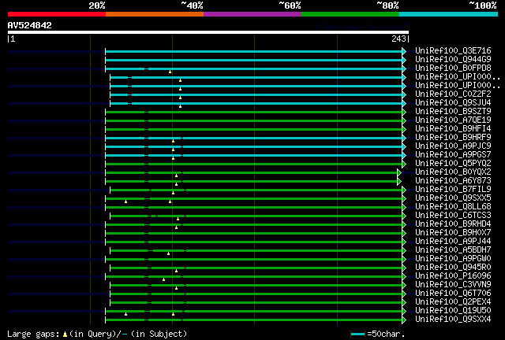Viewport: 505px width, 340px height.
Task: Select the UniRef100_Q8LL68 label
Action: tap(453, 207)
